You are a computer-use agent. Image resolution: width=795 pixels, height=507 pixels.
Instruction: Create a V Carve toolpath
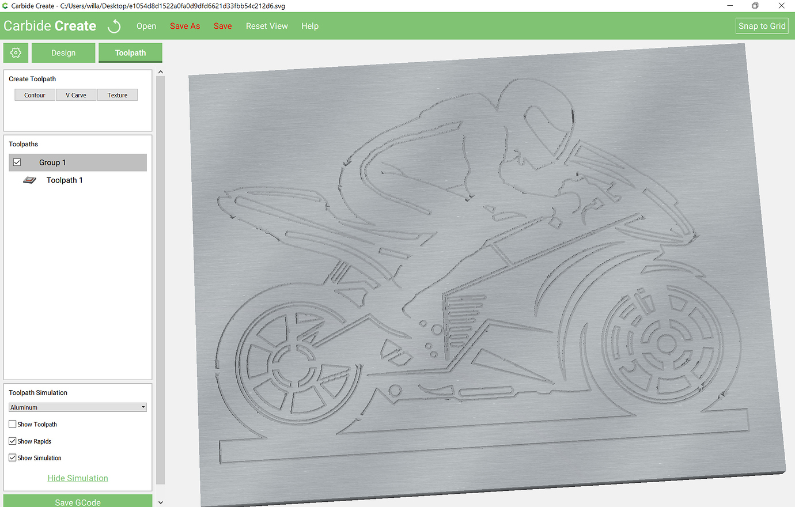point(76,95)
